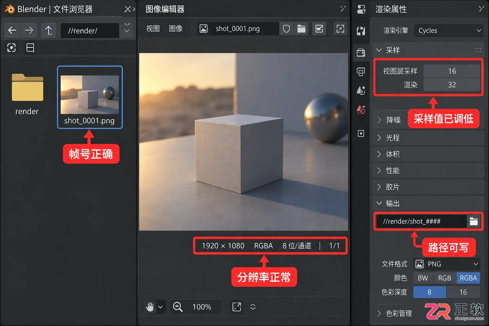Click the image editor slot icon
Viewport: 489px width, 326px height.
(319, 29)
